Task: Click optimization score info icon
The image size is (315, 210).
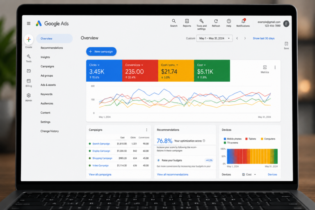Action: pyautogui.click(x=204, y=141)
